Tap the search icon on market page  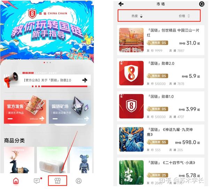202,4
